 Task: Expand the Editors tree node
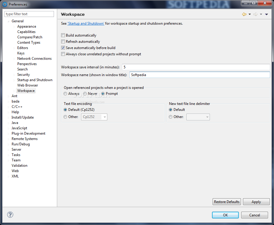tap(14, 48)
